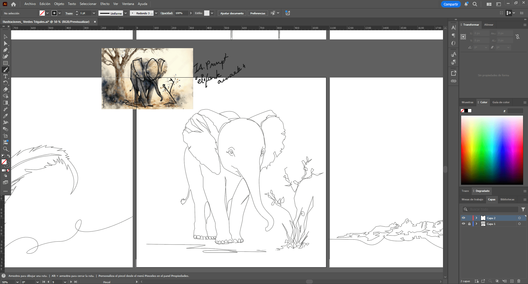The width and height of the screenshot is (528, 284).
Task: Hide Capa 2 layer visibility
Action: 463,218
